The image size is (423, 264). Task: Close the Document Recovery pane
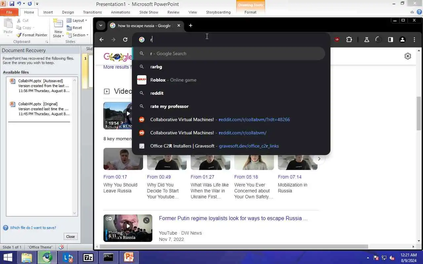pyautogui.click(x=70, y=237)
